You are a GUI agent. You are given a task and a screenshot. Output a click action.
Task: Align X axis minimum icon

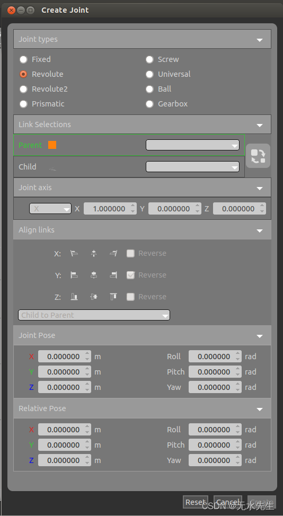(74, 253)
